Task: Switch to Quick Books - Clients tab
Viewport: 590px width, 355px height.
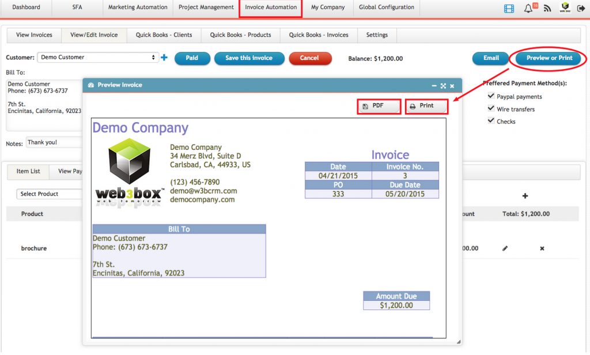Action: click(x=164, y=35)
